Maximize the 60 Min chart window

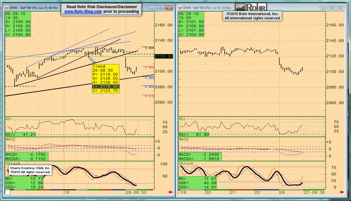161,8
